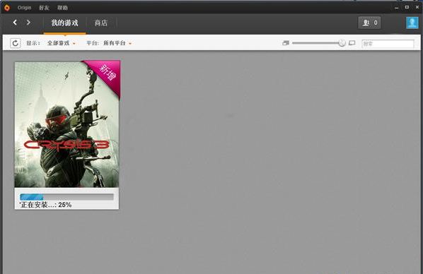This screenshot has height=274, width=423.
Task: Select the Crysis 3 game cover
Action: click(66, 124)
